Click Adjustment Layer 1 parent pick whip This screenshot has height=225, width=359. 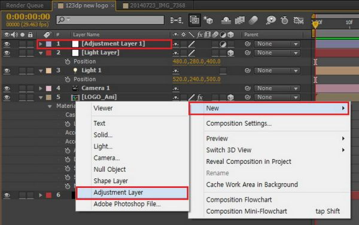248,44
